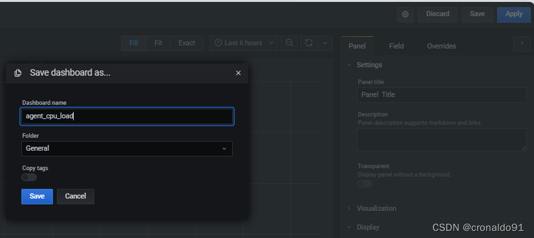Click the Save dashboard as title text
The height and width of the screenshot is (238, 534).
[x=70, y=72]
